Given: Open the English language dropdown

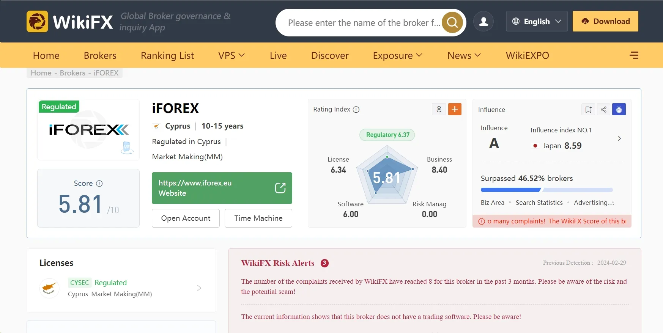Looking at the screenshot, I should (x=537, y=21).
